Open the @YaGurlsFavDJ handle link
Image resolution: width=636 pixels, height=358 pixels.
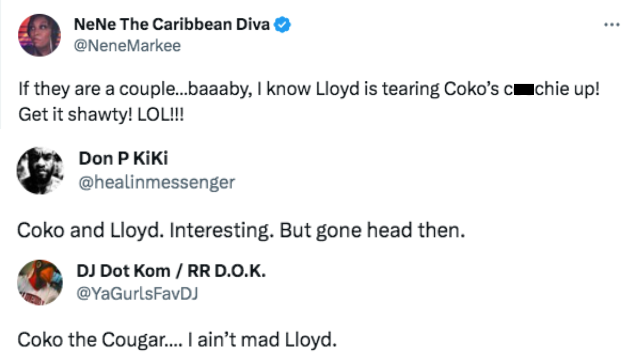pos(137,293)
